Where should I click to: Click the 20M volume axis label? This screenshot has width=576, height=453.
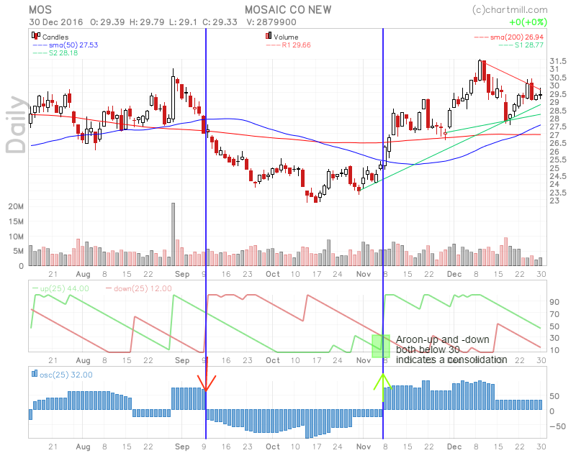click(x=16, y=206)
